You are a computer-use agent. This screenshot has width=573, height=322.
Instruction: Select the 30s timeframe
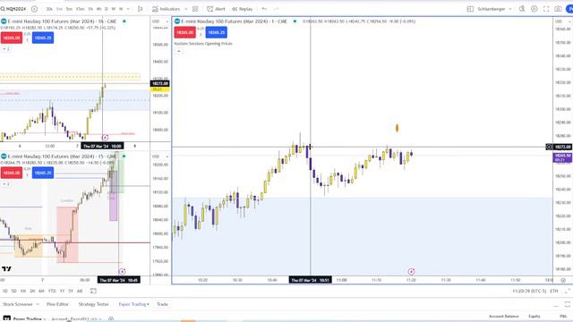tap(49, 9)
